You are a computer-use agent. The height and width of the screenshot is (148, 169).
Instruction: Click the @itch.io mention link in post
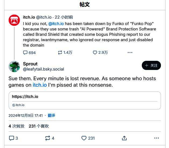pos(56,24)
